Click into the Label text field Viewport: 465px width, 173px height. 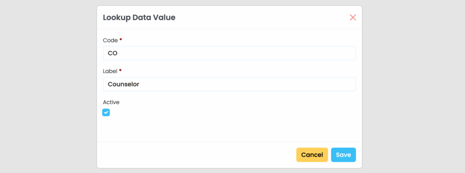pyautogui.click(x=229, y=84)
